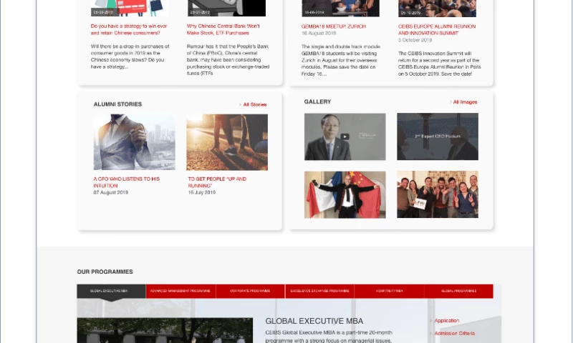Select the Global Executive MBA tab

coord(111,292)
